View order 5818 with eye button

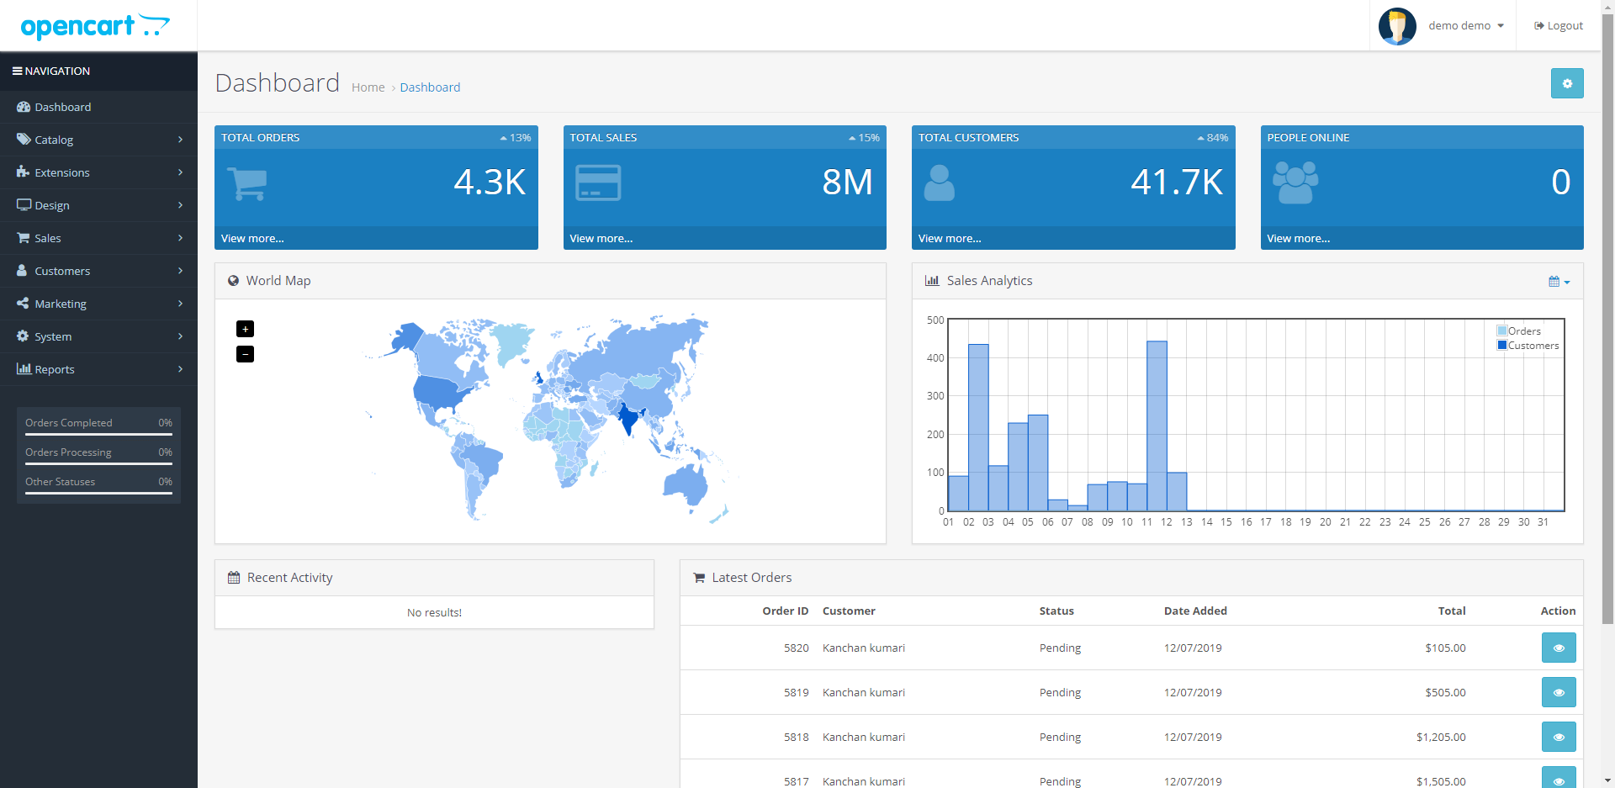tap(1559, 737)
